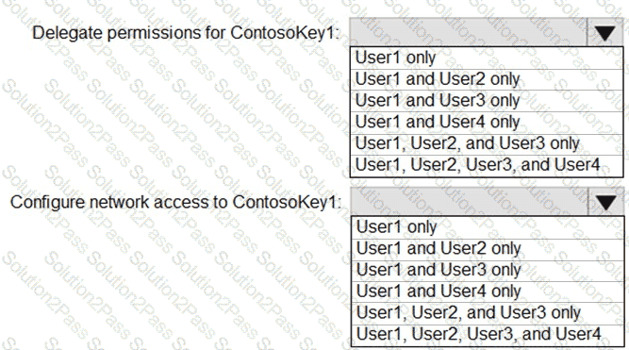Open the Configure network access dropdown arrow
The image size is (629, 350).
tap(605, 202)
